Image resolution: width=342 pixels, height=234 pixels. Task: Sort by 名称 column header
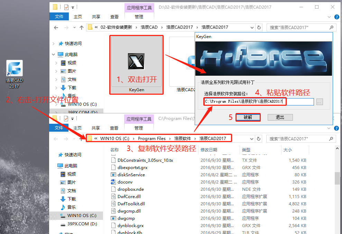(114, 150)
